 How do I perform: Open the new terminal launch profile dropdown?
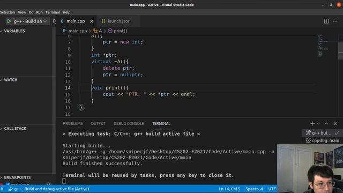(x=318, y=124)
